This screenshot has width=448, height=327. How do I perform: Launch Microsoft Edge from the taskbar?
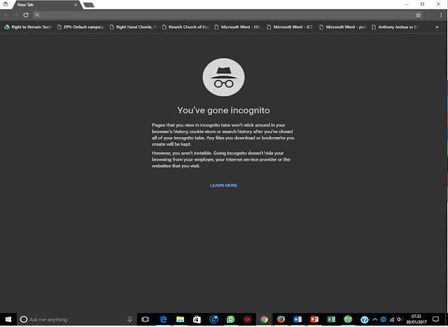tap(163, 319)
